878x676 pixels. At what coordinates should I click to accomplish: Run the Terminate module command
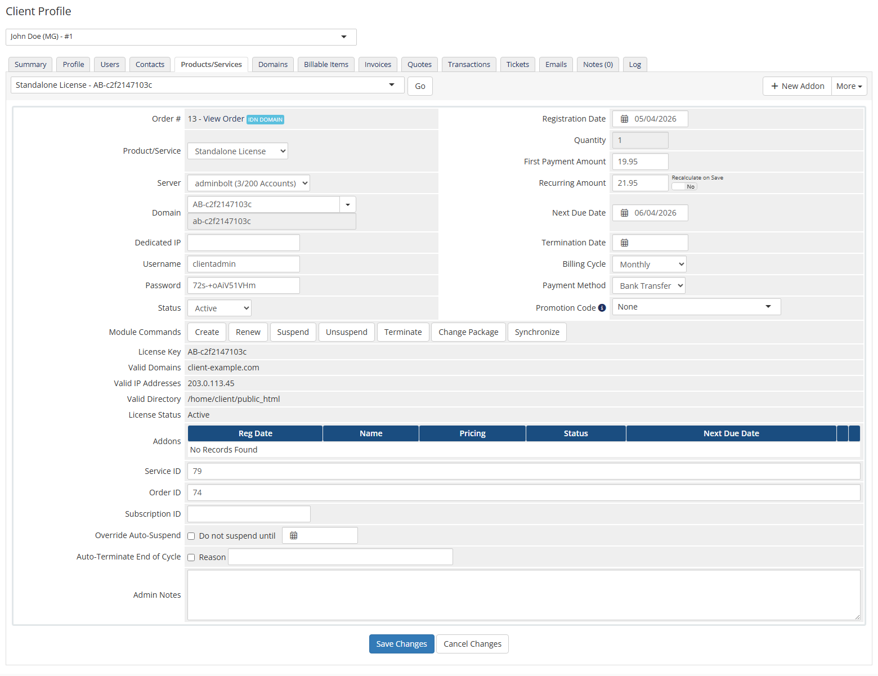click(403, 332)
